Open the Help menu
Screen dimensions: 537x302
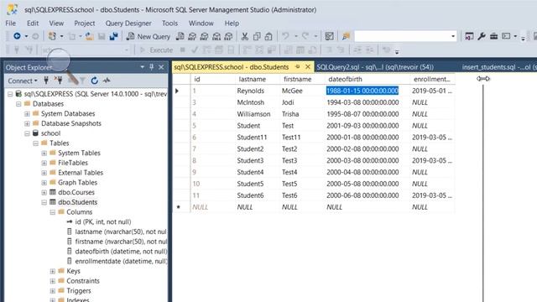[232, 23]
